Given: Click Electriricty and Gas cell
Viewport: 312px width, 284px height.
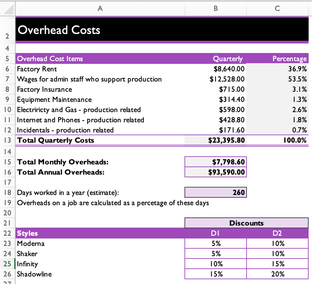Looking at the screenshot, I should 100,110.
